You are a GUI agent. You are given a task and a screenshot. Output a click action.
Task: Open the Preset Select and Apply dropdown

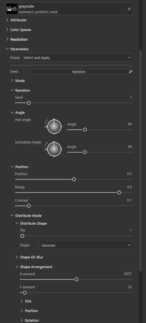pyautogui.click(x=78, y=58)
